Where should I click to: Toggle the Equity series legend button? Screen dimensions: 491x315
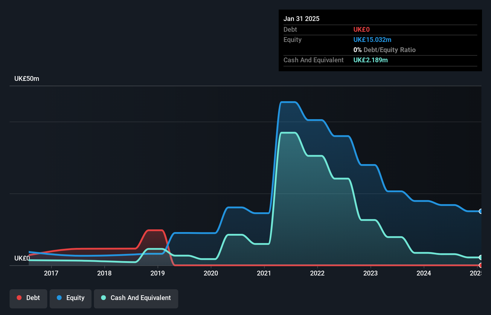[x=71, y=299]
